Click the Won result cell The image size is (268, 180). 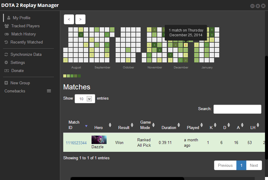[x=119, y=142]
